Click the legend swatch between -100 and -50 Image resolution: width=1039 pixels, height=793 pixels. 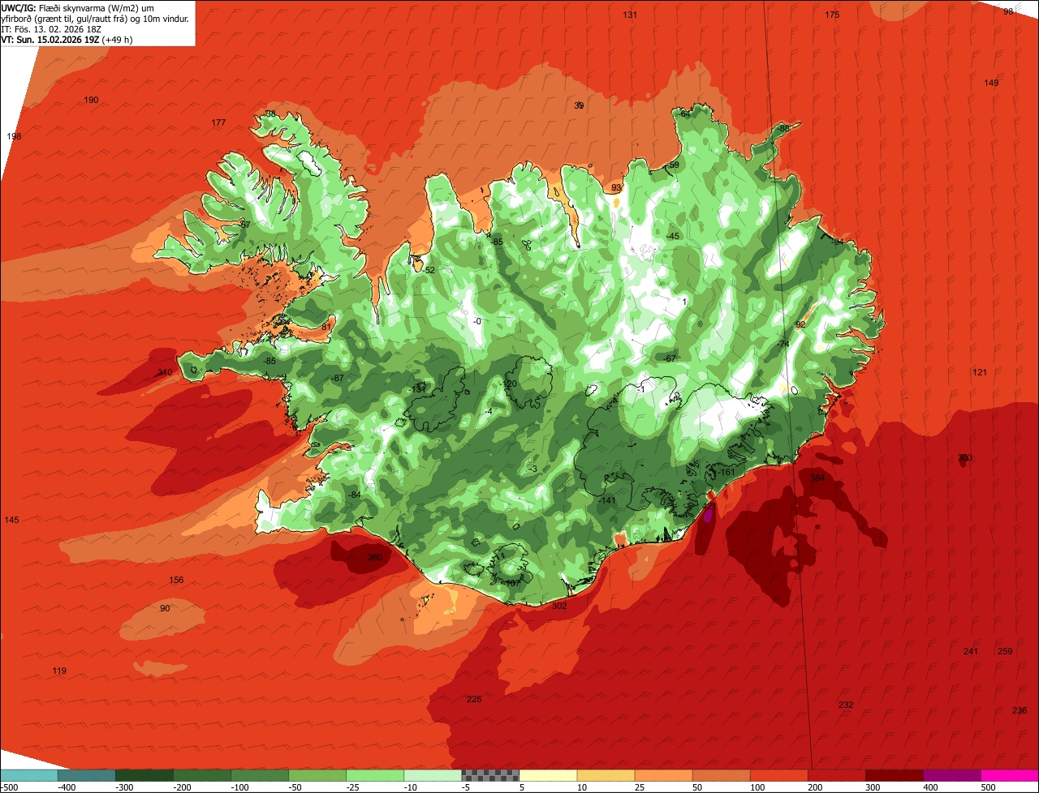click(260, 775)
